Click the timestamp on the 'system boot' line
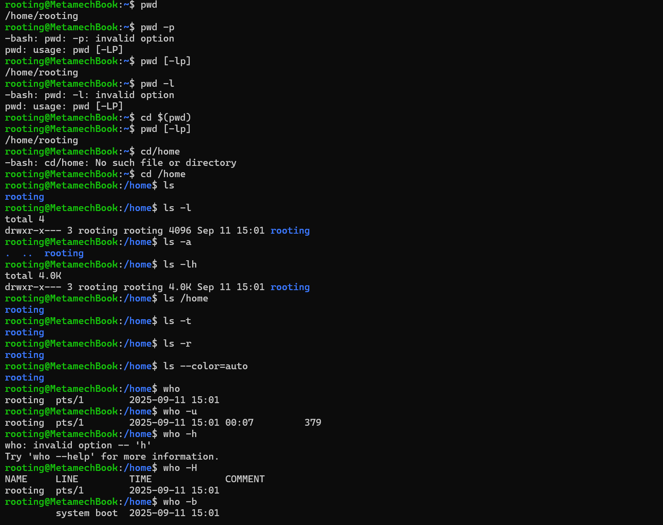The width and height of the screenshot is (663, 525). [x=174, y=513]
